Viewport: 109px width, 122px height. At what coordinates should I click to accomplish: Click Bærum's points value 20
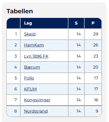[x=95, y=67]
